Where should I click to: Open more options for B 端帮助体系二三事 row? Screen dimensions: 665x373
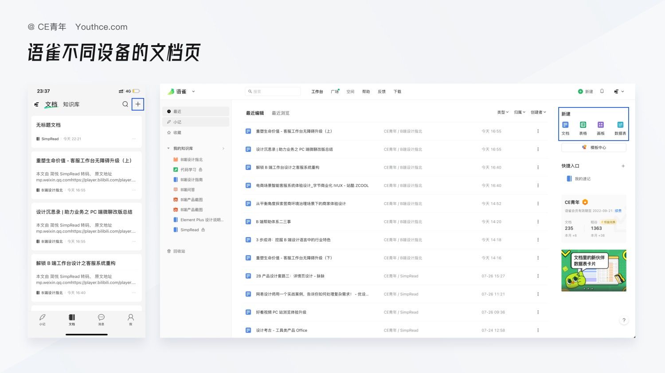coord(538,222)
